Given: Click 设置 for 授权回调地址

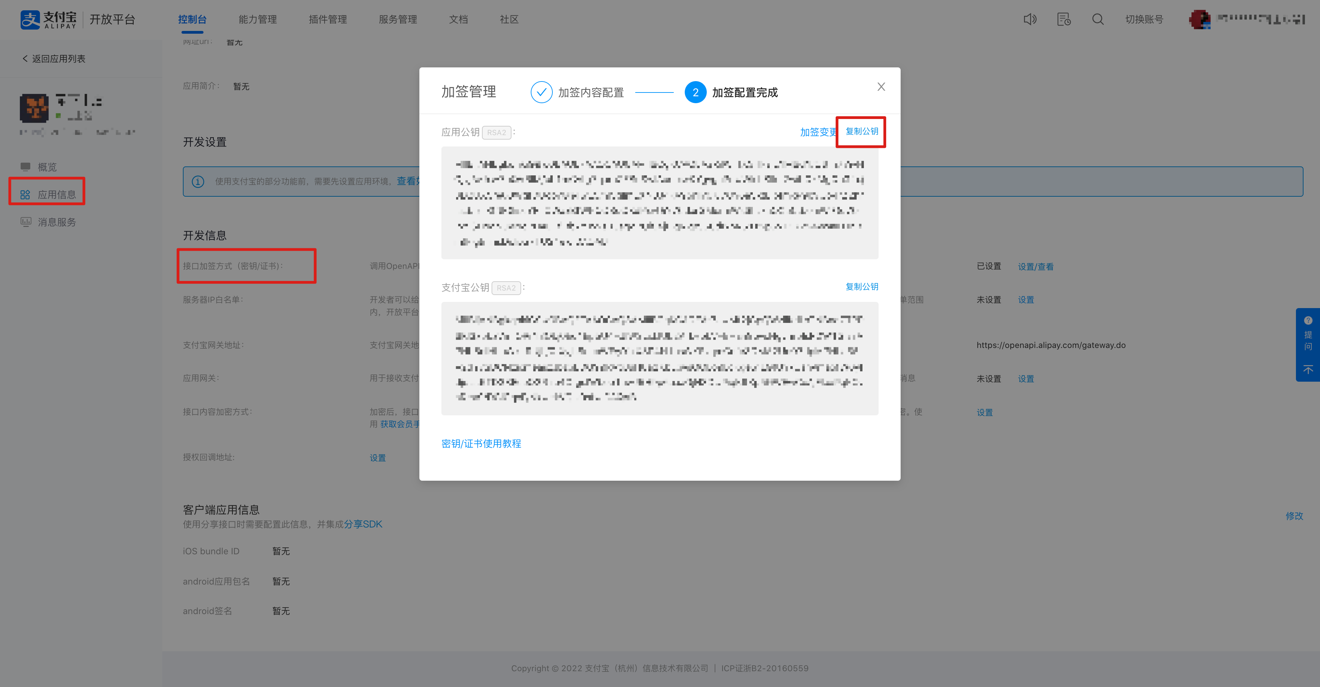Looking at the screenshot, I should tap(378, 458).
